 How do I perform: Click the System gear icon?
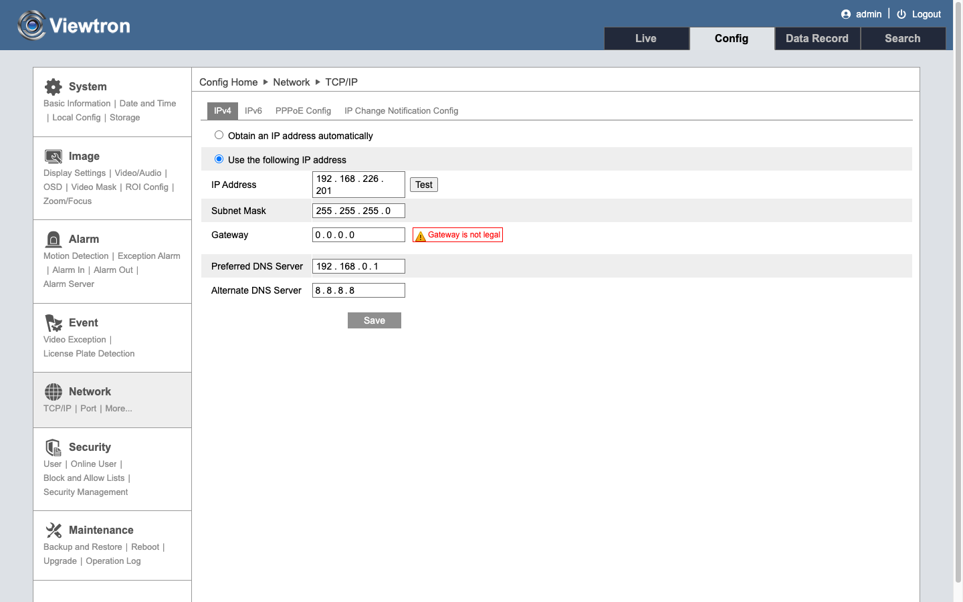coord(53,87)
